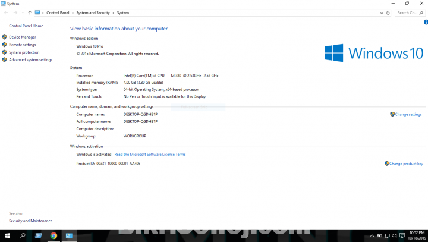Screen dimensions: 428x242
Task: Select the Windows is activated text
Action: (x=94, y=155)
